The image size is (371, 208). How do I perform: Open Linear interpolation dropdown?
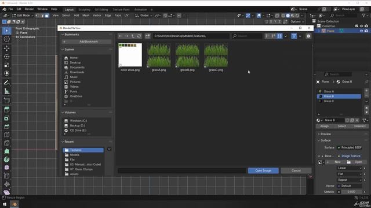point(350,168)
